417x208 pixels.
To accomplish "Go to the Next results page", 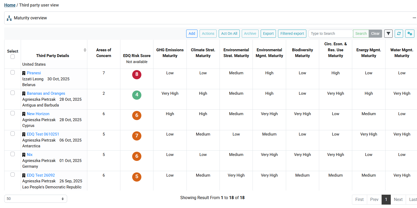I will tap(398, 200).
